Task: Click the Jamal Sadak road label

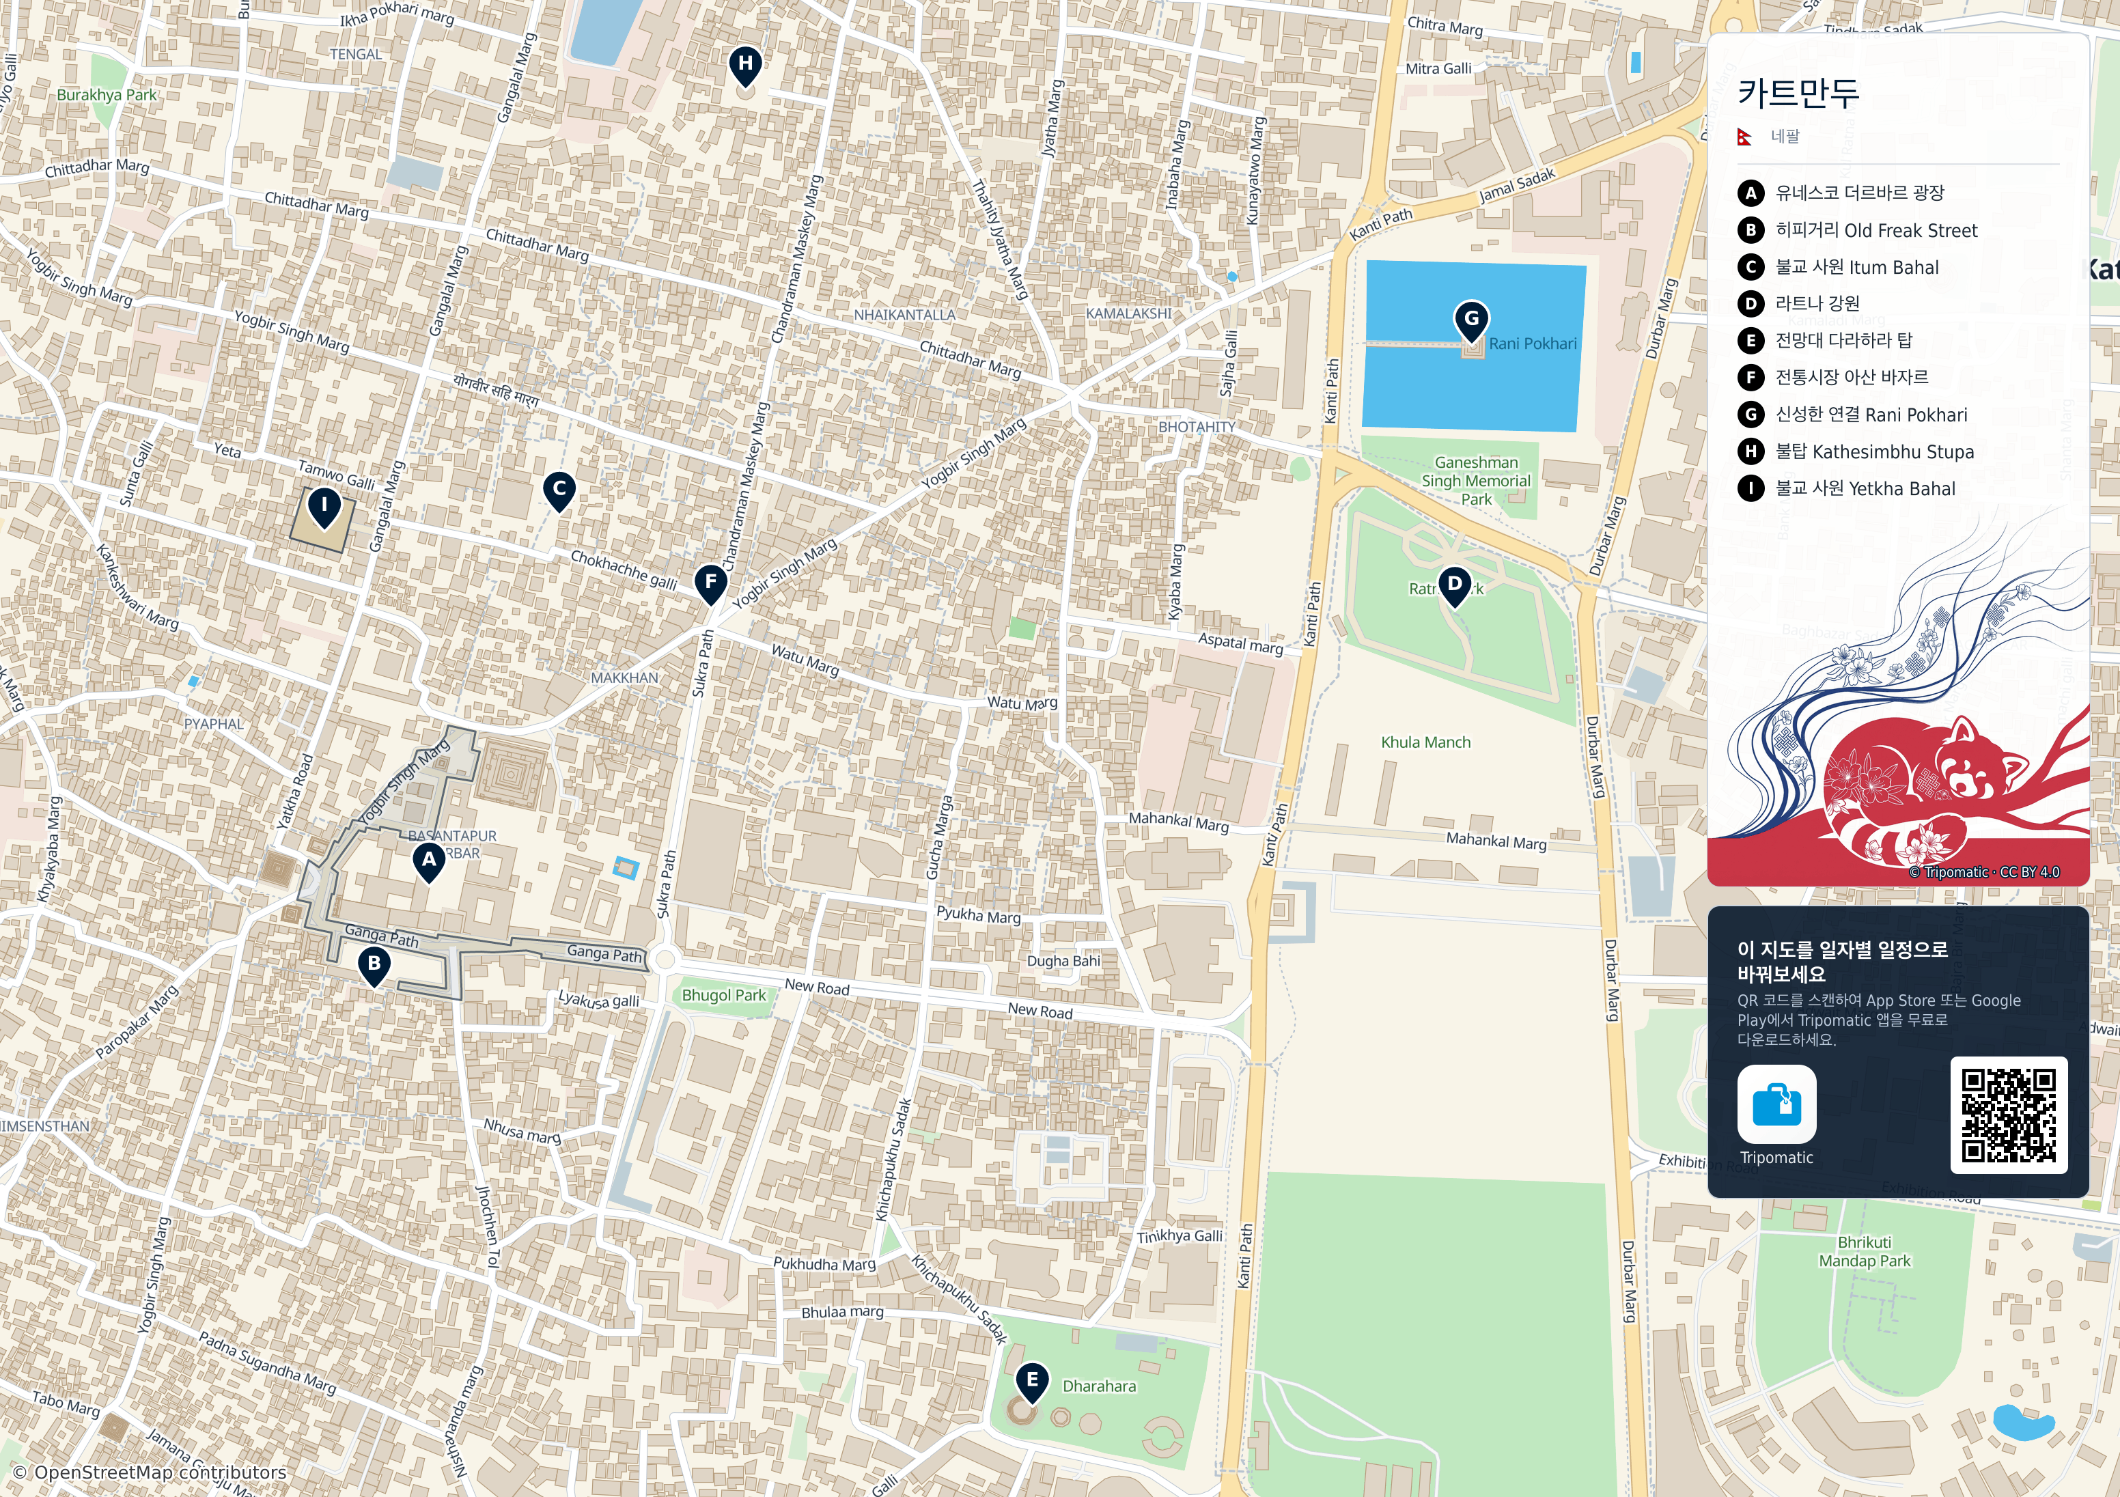Action: [x=1517, y=184]
